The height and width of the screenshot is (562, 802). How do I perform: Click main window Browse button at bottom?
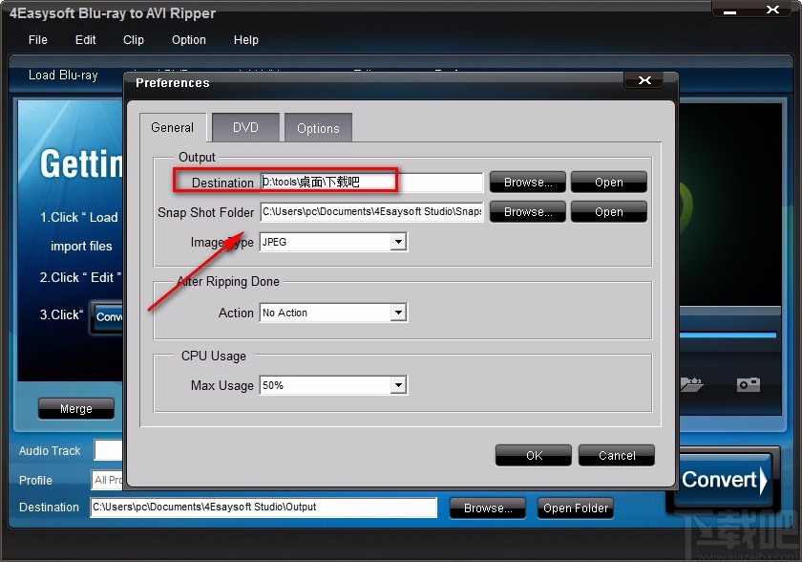coord(488,508)
